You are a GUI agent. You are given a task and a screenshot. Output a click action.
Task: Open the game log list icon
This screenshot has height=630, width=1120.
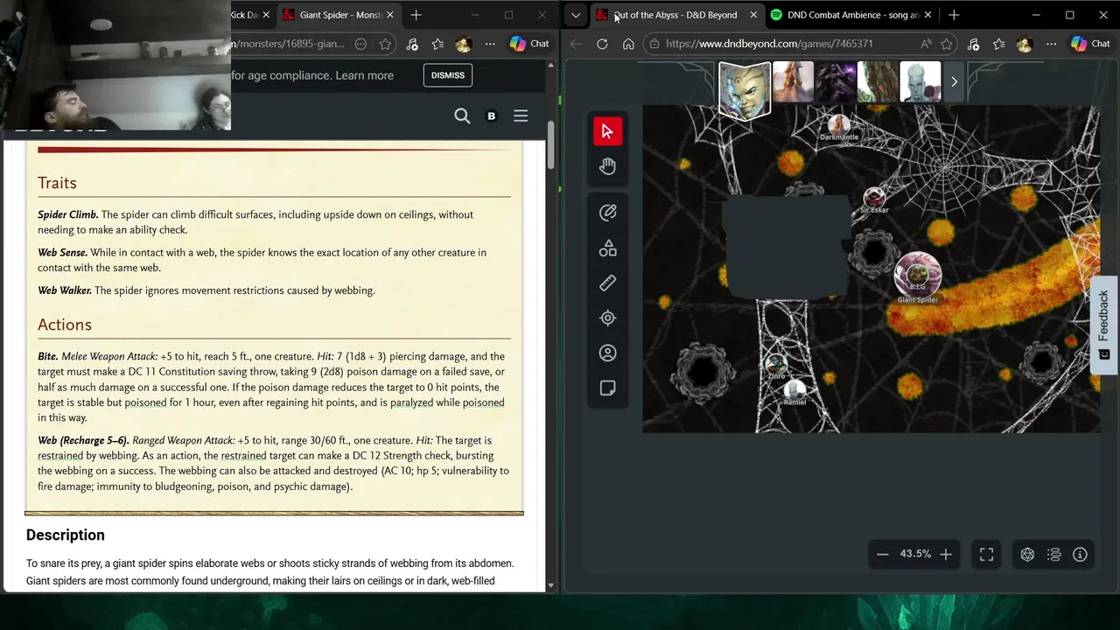click(x=1053, y=554)
